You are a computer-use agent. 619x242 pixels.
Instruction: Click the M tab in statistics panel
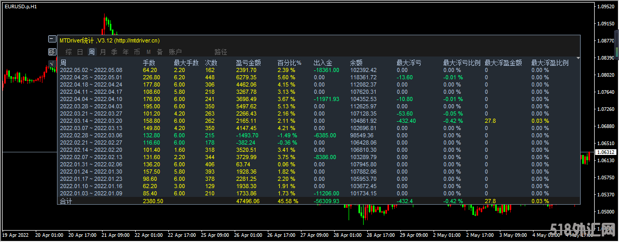(x=148, y=52)
